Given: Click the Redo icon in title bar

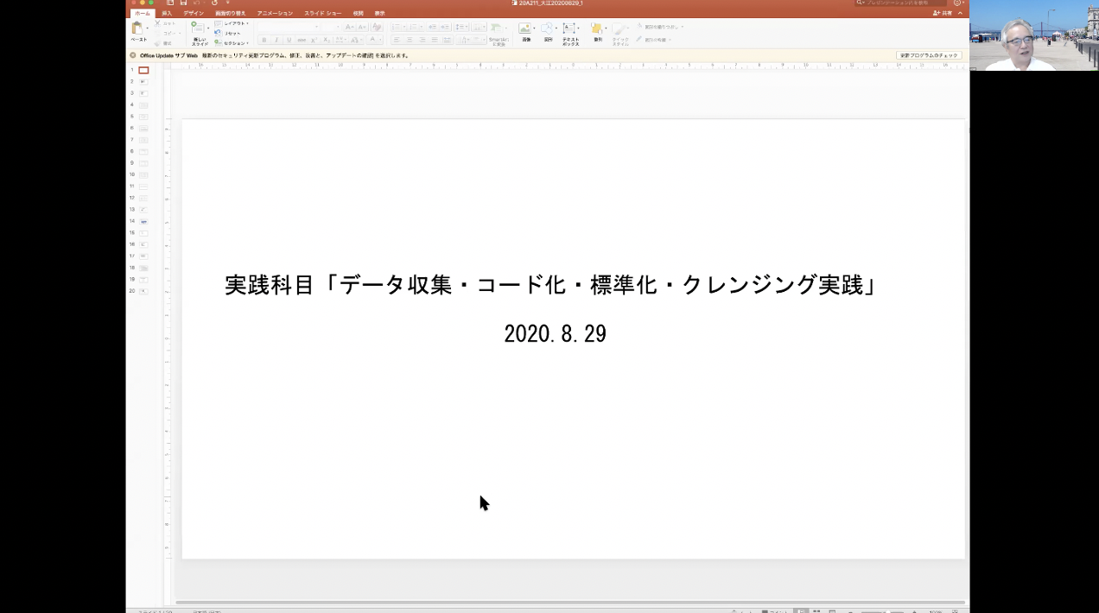Looking at the screenshot, I should (214, 3).
